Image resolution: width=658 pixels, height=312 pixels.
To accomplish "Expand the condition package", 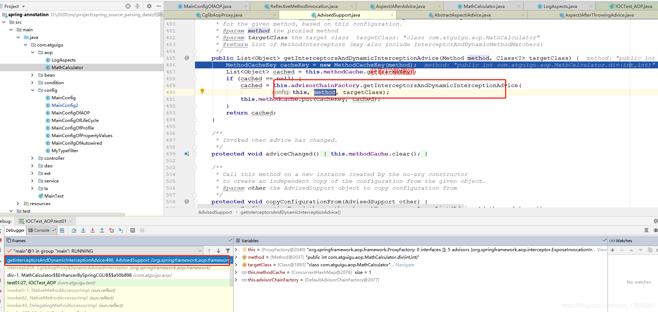I will [33, 83].
